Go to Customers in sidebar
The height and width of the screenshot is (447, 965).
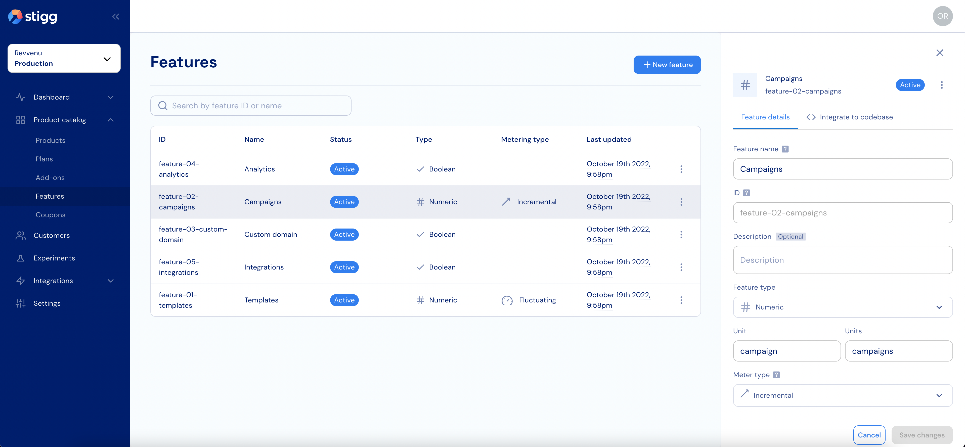click(x=52, y=236)
